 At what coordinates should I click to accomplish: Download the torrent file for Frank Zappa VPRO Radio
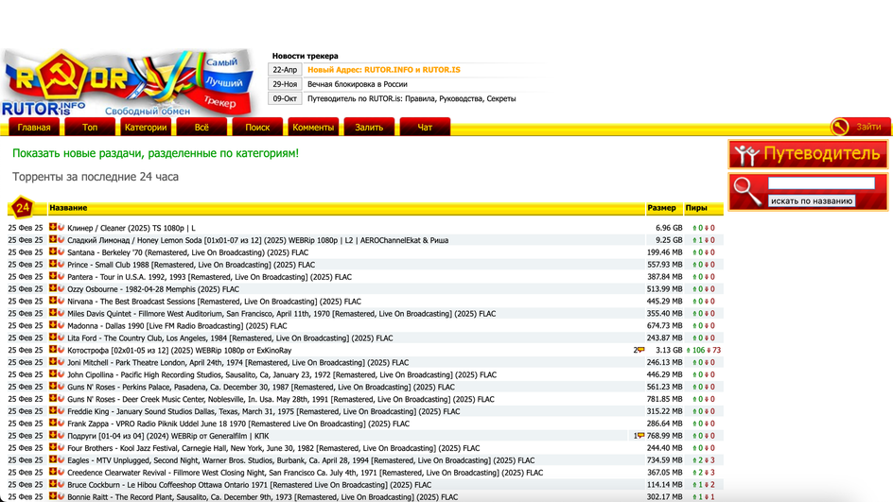pyautogui.click(x=53, y=423)
